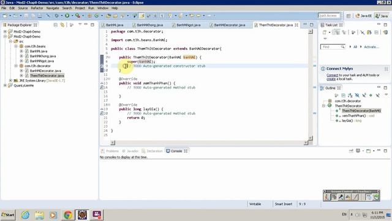Switch to the Java perspective button
This screenshot has width=392, height=221.
382,16
